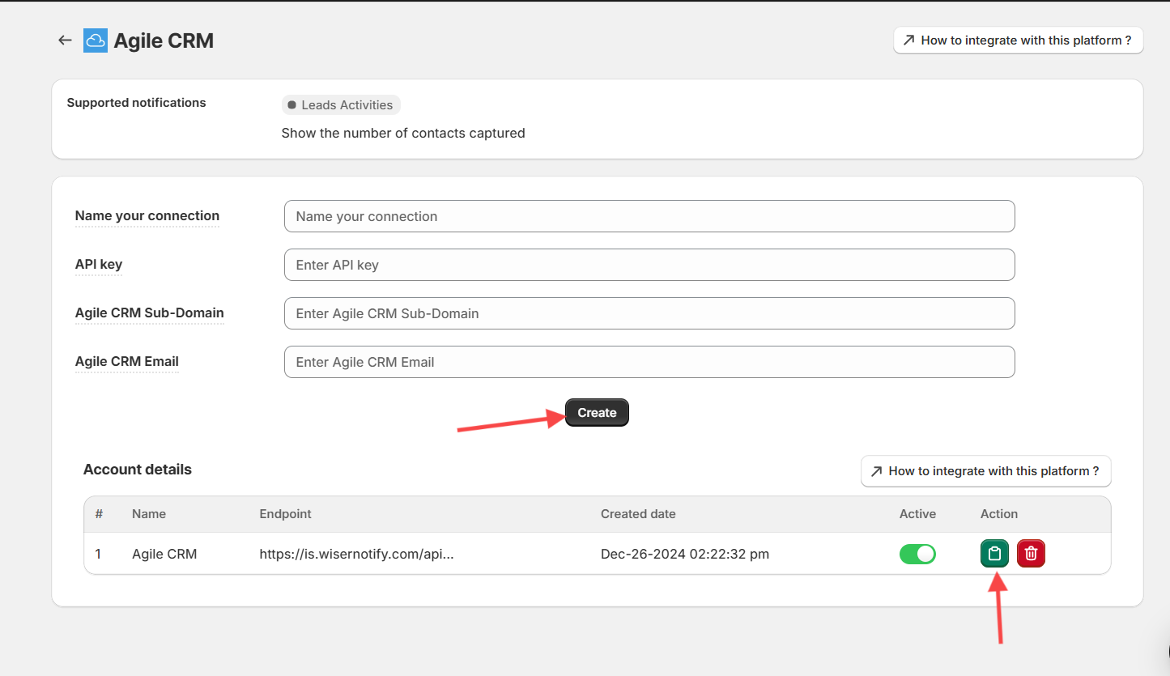The image size is (1170, 676).
Task: Select the Dec-26-2024 02:22:32 pm date cell
Action: coord(685,555)
